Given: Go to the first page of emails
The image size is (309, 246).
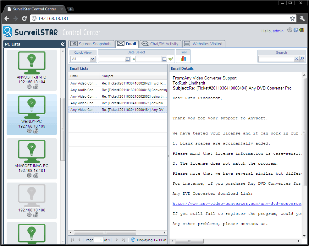Looking at the screenshot, I should pos(72,240).
